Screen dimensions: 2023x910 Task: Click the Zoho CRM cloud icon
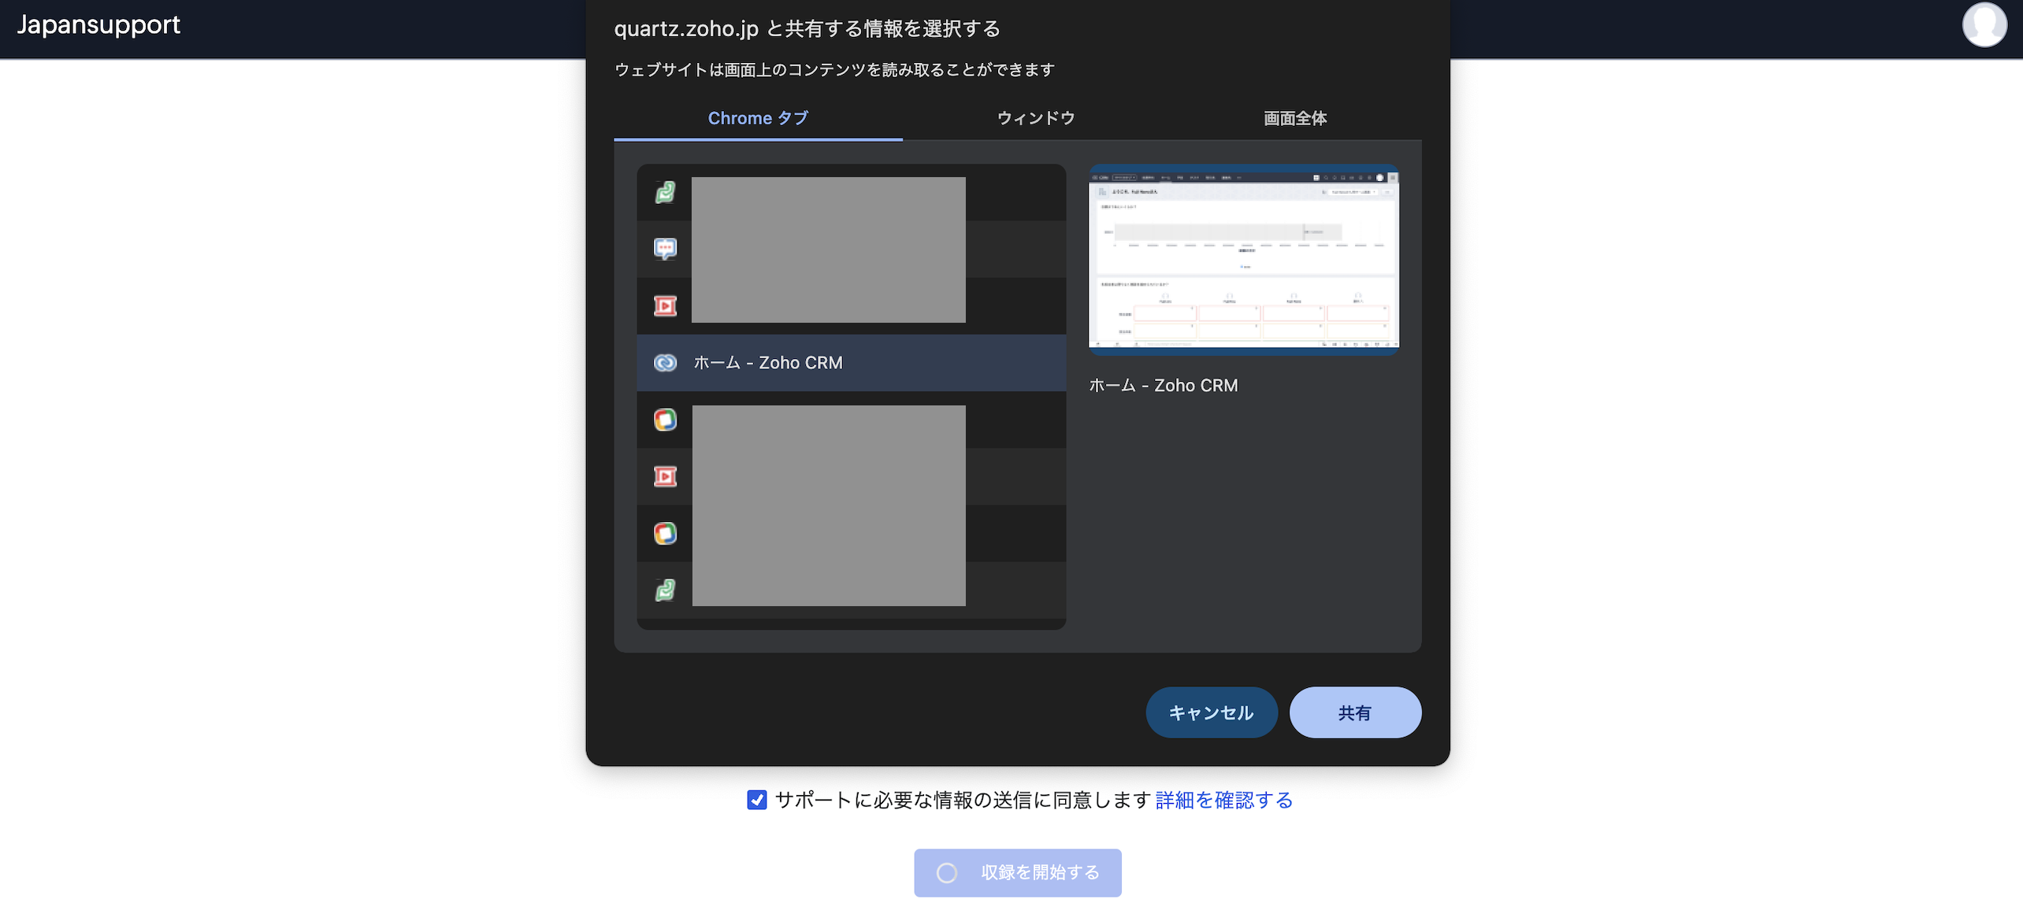pos(665,363)
